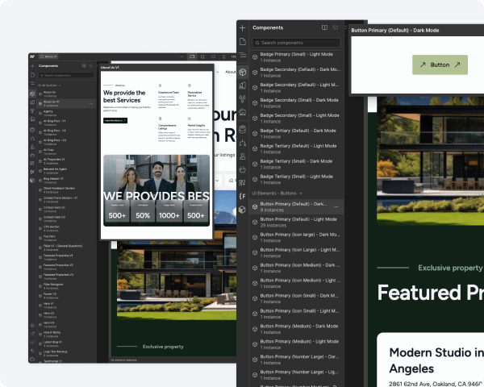Select Button Primary (Number Large) - Dark component
This screenshot has width=484, height=387.
click(297, 360)
